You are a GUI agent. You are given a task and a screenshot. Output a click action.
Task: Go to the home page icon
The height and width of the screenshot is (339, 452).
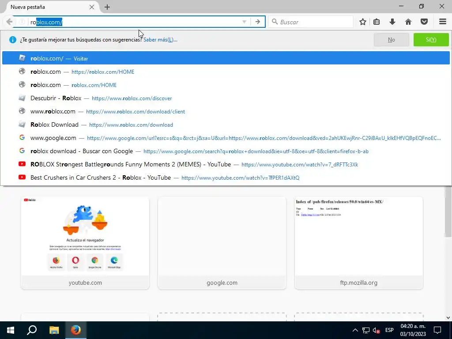[408, 22]
